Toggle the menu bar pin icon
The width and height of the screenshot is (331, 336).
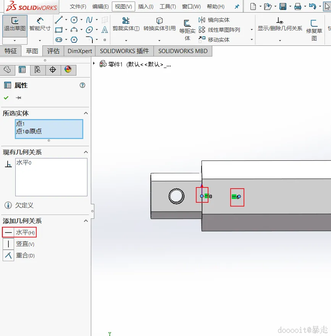tap(237, 6)
